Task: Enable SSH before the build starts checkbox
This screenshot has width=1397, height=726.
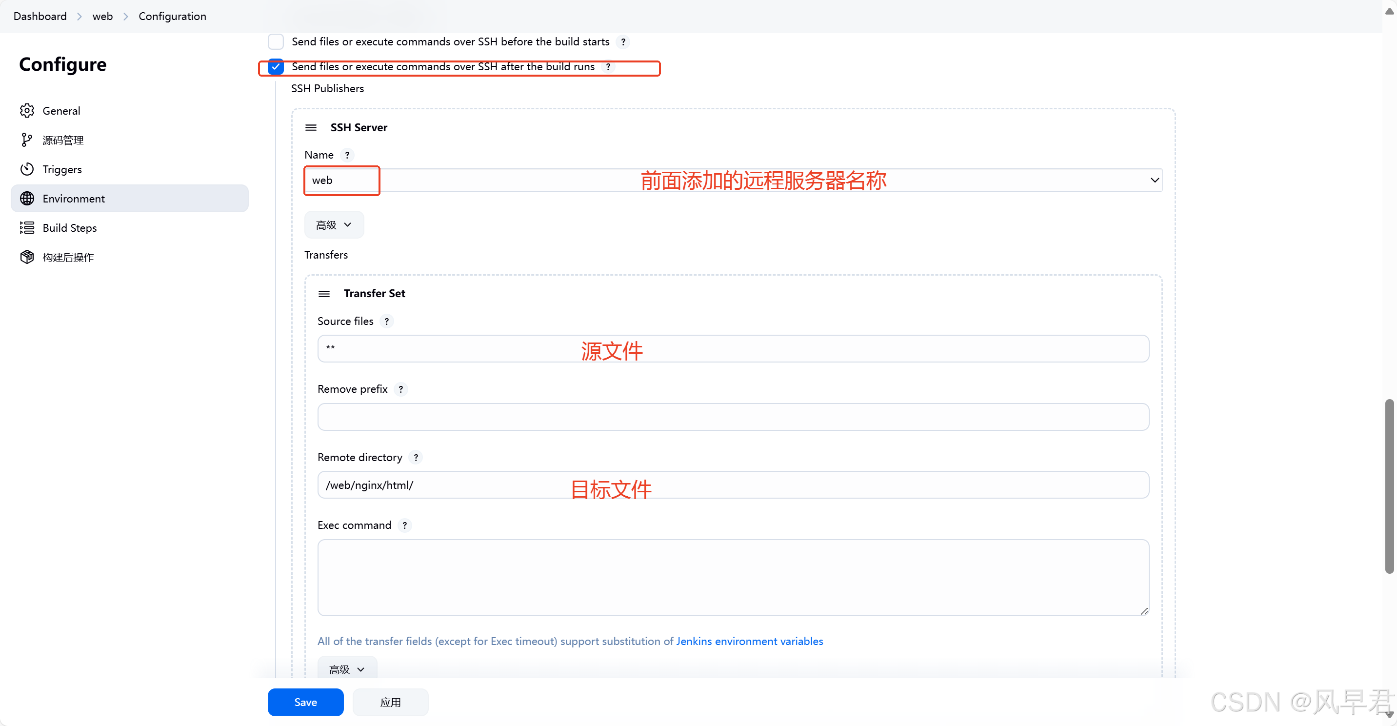Action: click(276, 42)
